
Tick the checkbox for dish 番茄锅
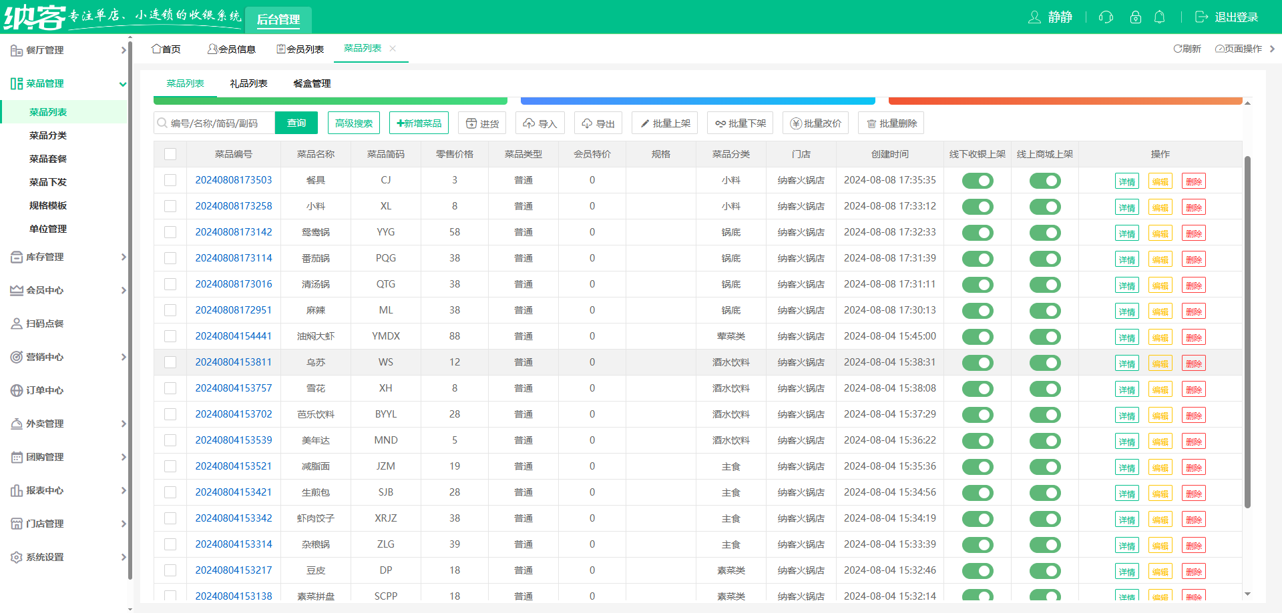pyautogui.click(x=170, y=258)
